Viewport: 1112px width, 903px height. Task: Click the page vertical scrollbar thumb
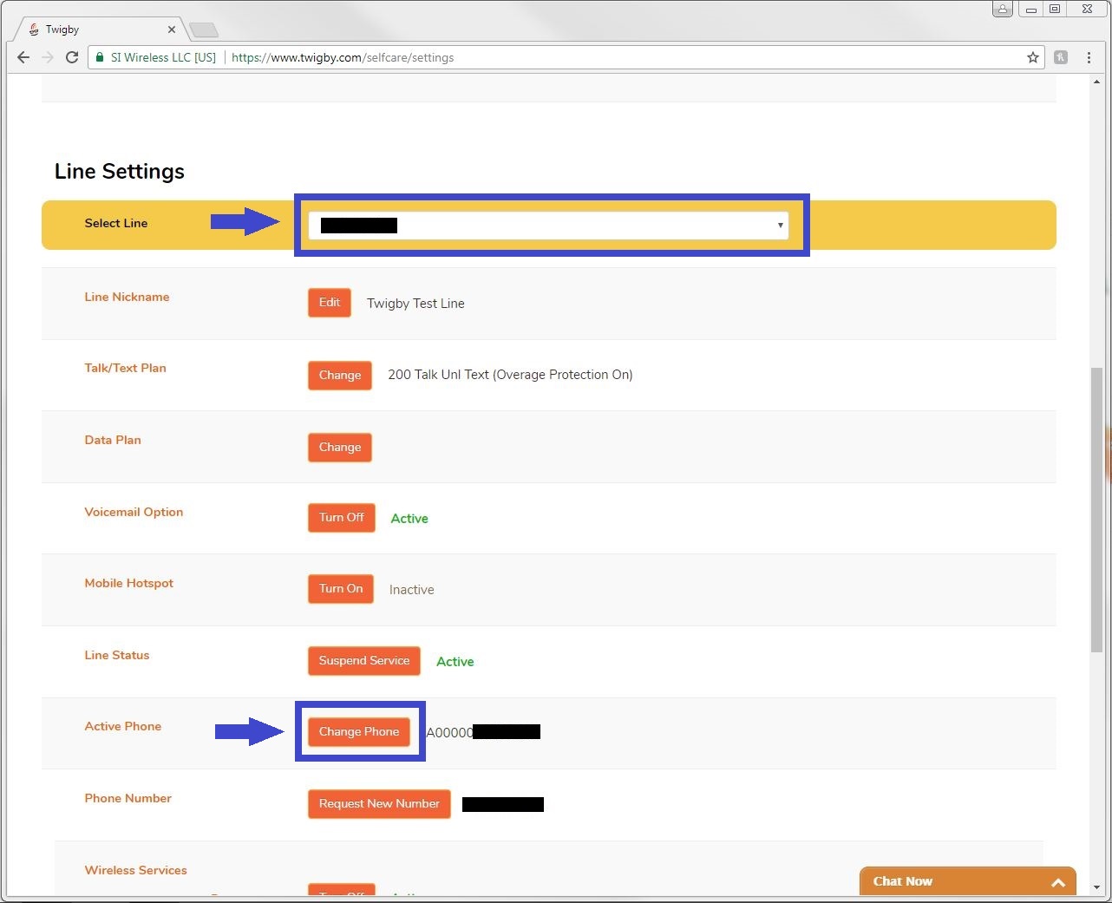pos(1096,507)
